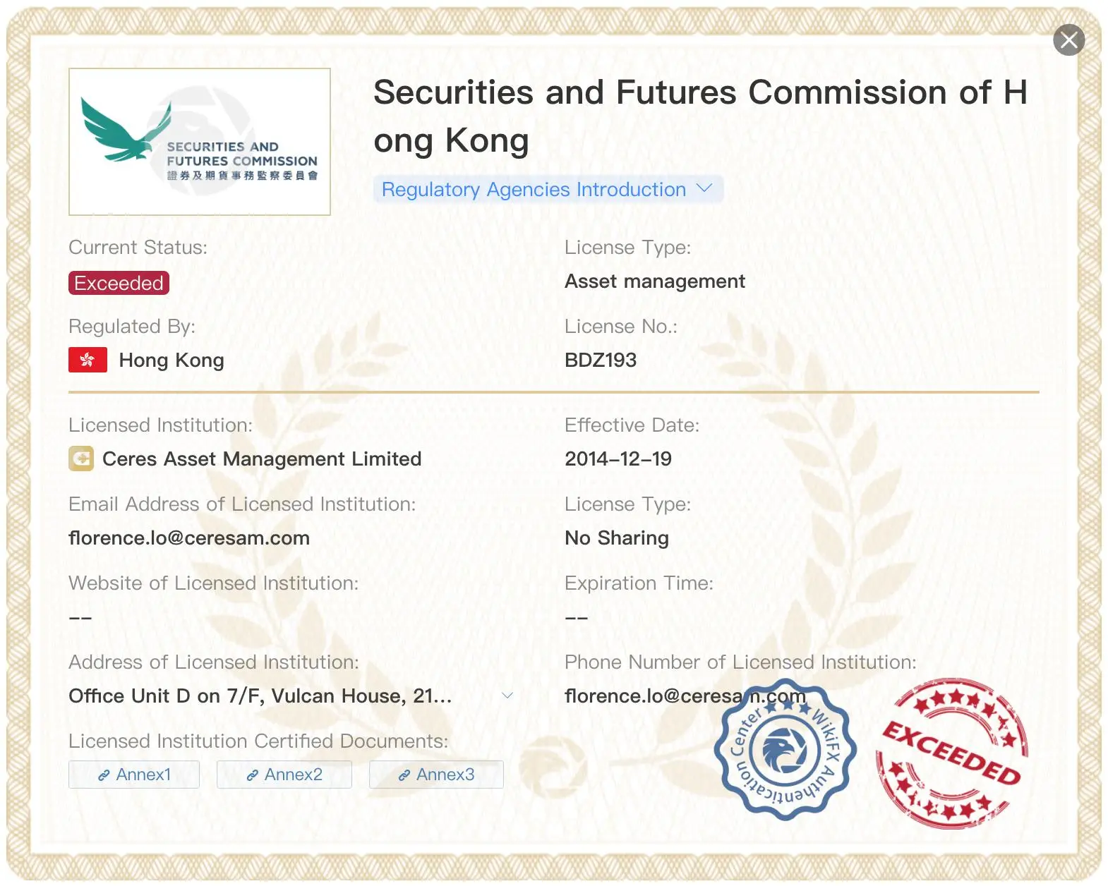Click the Securities and Futures Commission logo
This screenshot has width=1108, height=886.
[200, 142]
